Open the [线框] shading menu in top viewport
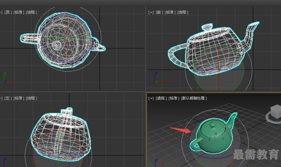Image resolution: width=281 pixels, height=167 pixels. (x=31, y=12)
